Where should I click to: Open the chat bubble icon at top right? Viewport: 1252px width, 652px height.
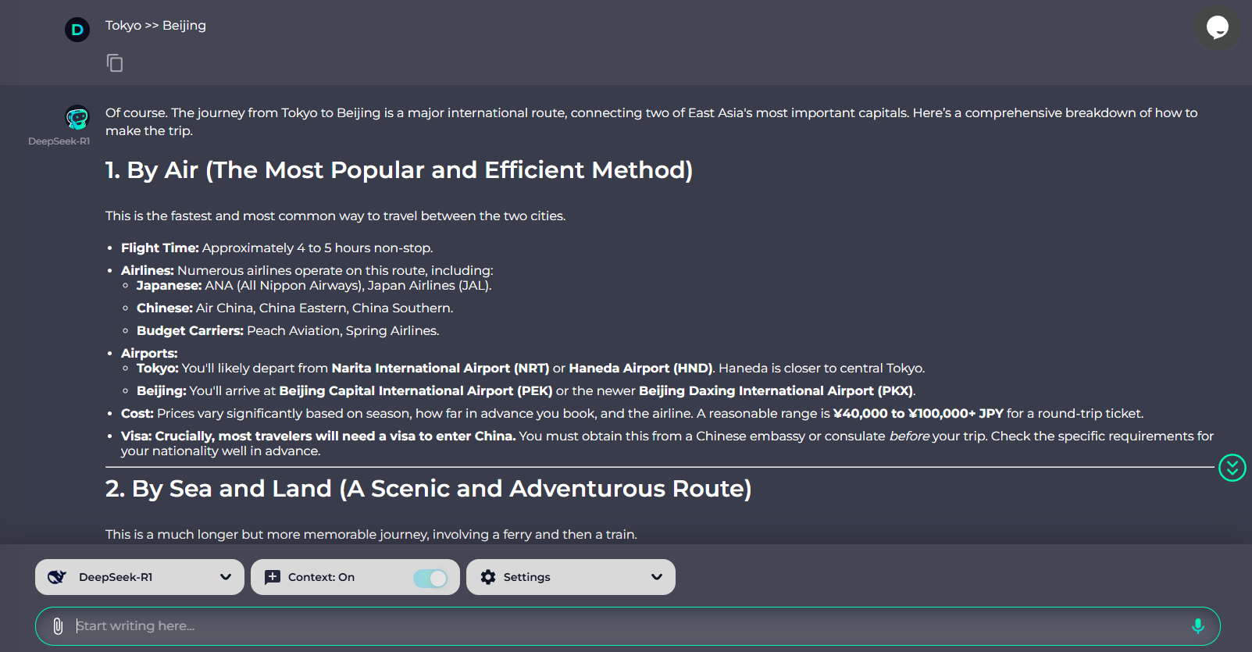pos(1218,29)
